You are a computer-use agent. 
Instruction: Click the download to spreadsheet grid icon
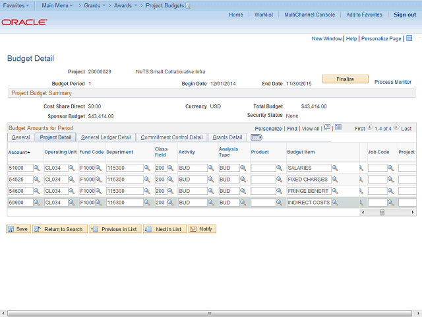[338, 127]
